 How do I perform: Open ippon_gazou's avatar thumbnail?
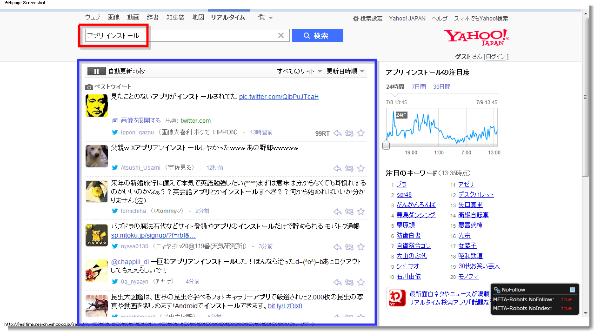point(97,106)
